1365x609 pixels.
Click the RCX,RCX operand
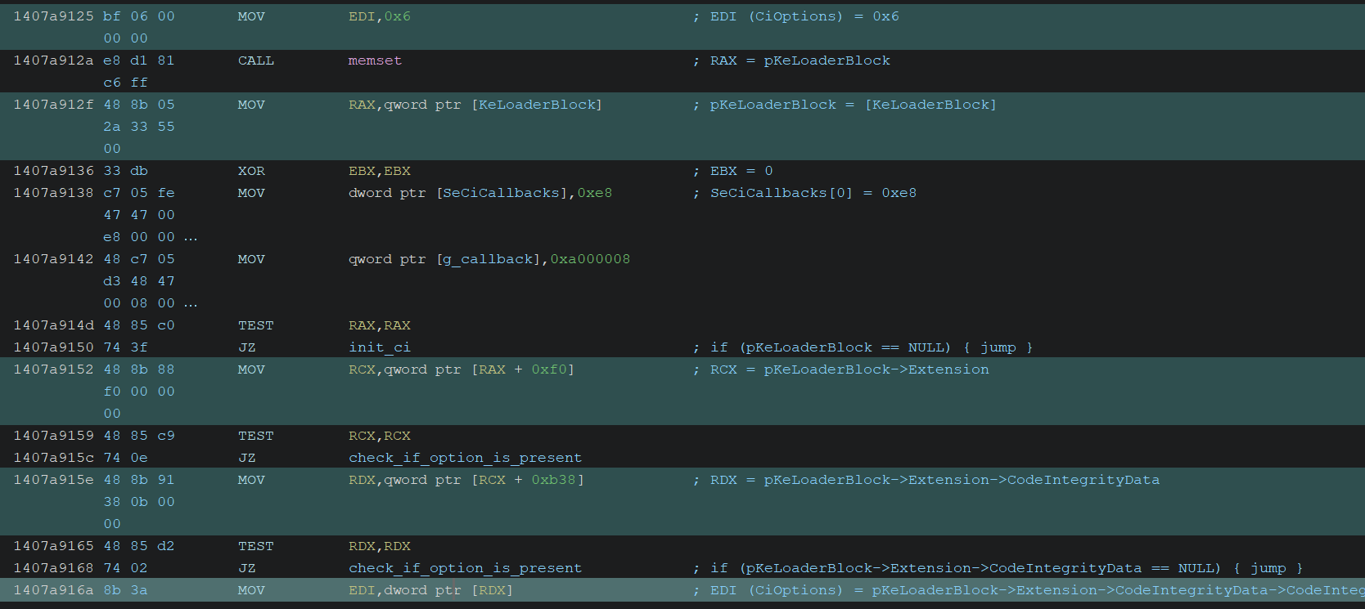pos(380,436)
